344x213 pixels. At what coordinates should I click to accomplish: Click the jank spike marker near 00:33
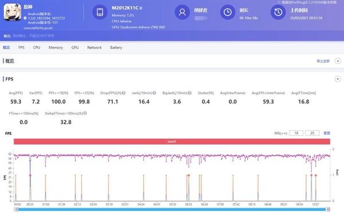30,175
